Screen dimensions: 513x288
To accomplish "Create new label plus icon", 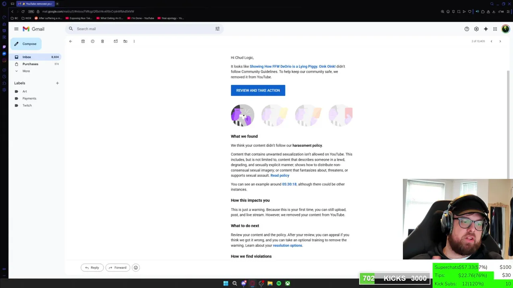I will coord(57,83).
